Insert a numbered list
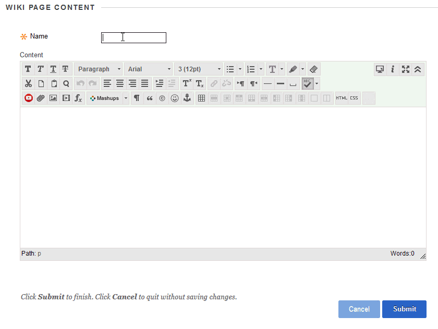 pos(251,69)
